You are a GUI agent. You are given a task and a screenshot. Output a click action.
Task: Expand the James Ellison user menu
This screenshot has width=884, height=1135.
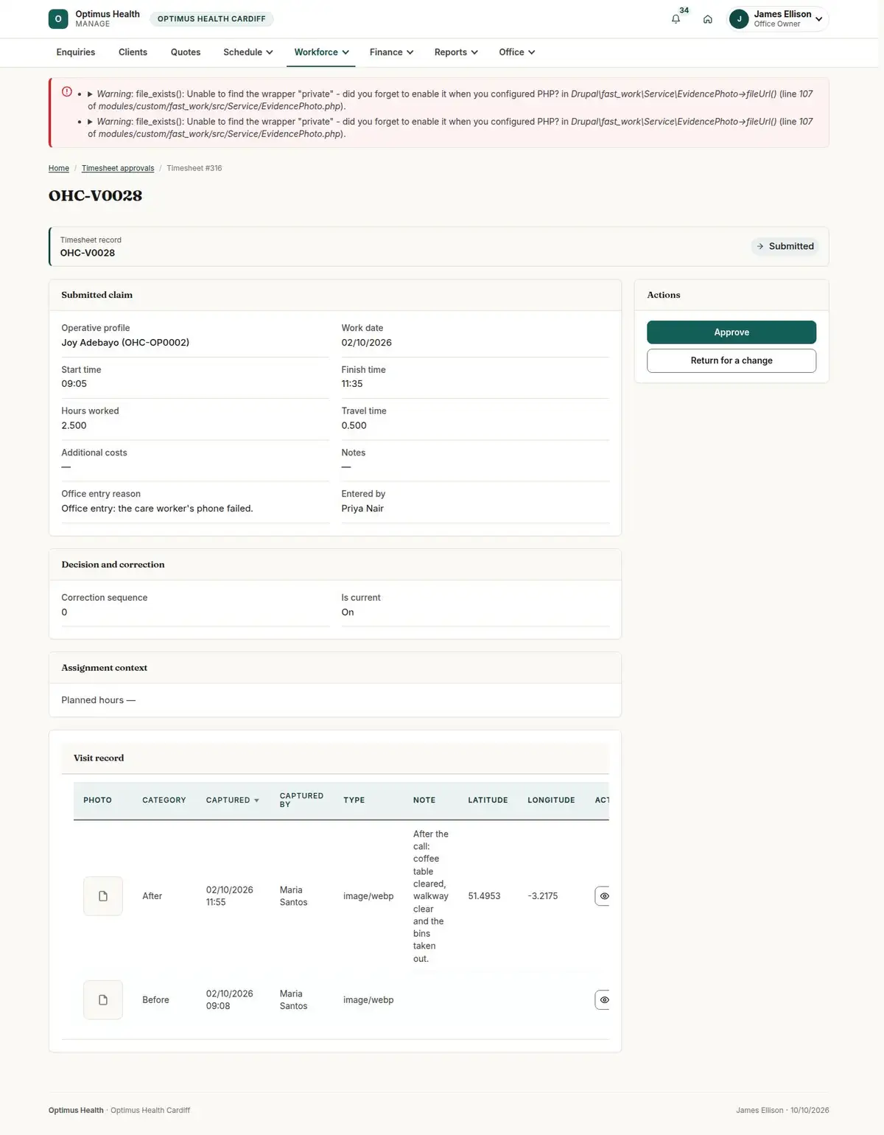click(x=778, y=19)
